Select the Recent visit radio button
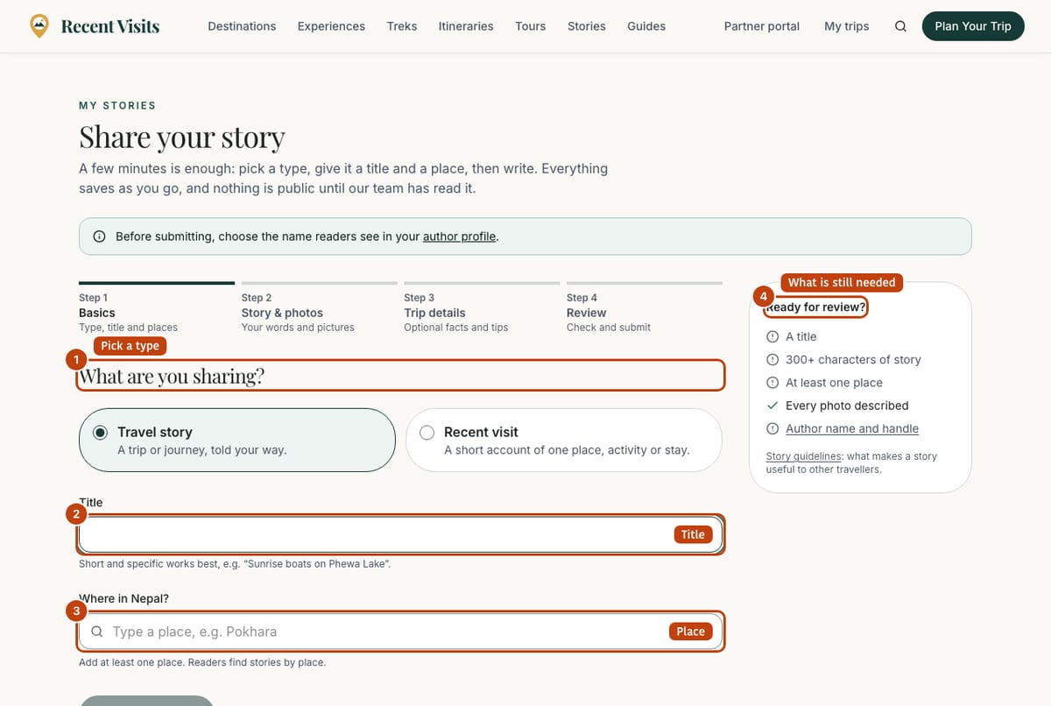The width and height of the screenshot is (1051, 706). click(x=427, y=433)
